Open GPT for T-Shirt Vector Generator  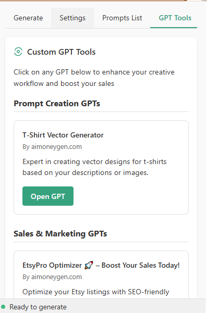(48, 196)
